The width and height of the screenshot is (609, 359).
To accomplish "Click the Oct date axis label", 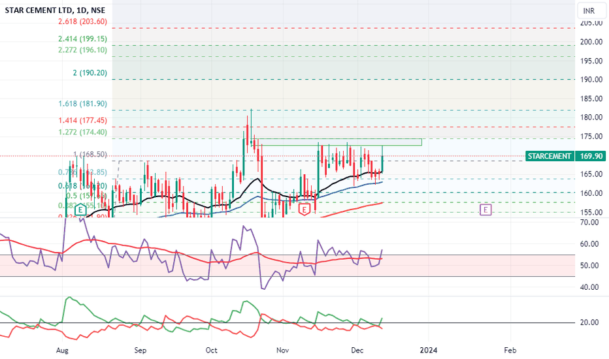I will click(211, 351).
